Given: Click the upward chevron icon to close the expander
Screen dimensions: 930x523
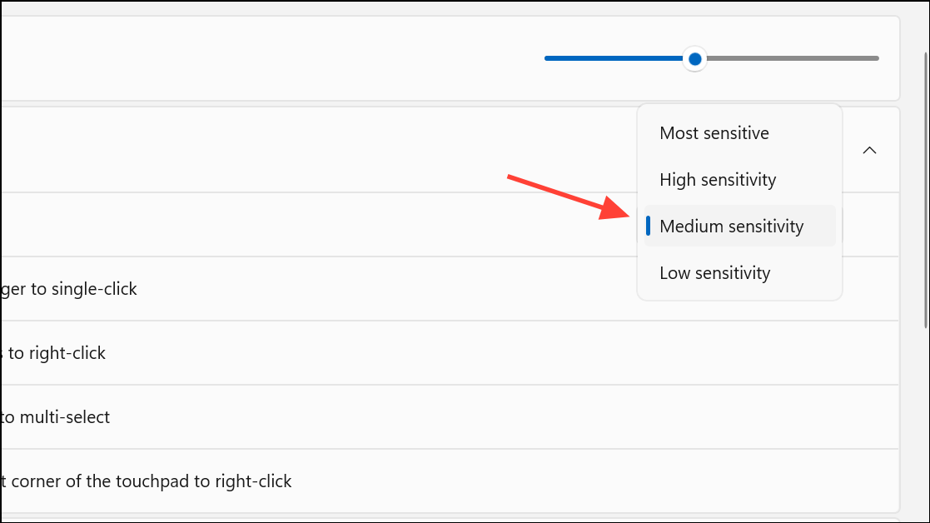Looking at the screenshot, I should point(869,150).
